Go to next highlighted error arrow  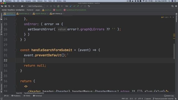pyautogui.click(x=173, y=17)
